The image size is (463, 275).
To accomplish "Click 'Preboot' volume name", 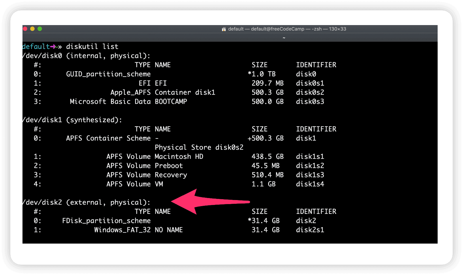I will 169,166.
